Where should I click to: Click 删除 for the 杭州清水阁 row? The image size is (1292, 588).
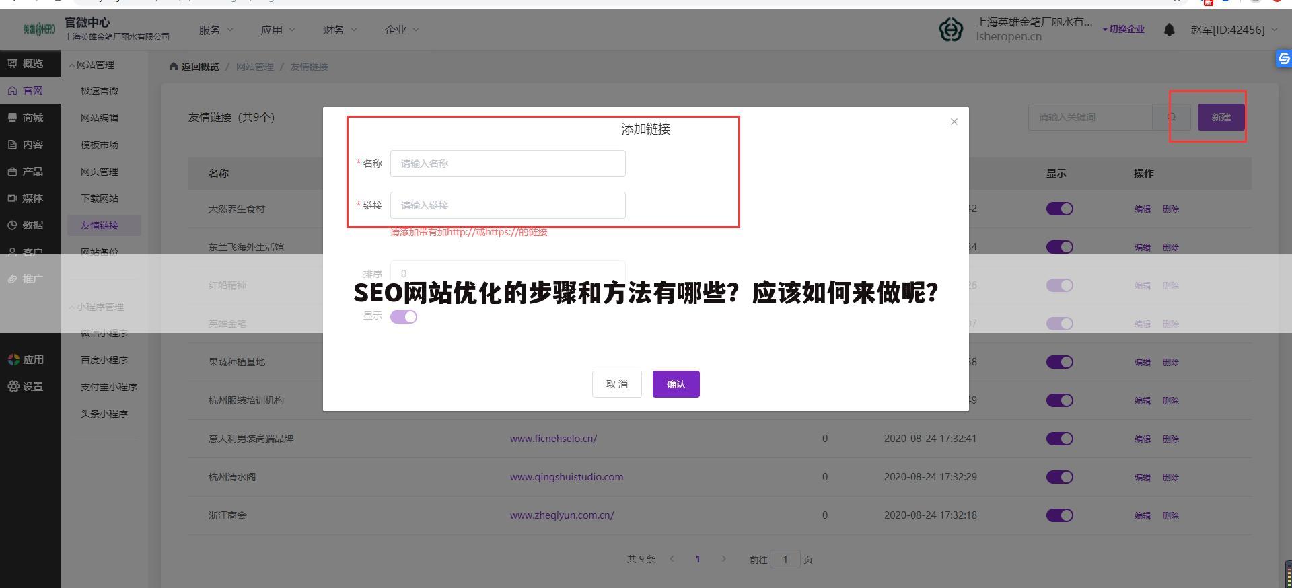[x=1170, y=477]
